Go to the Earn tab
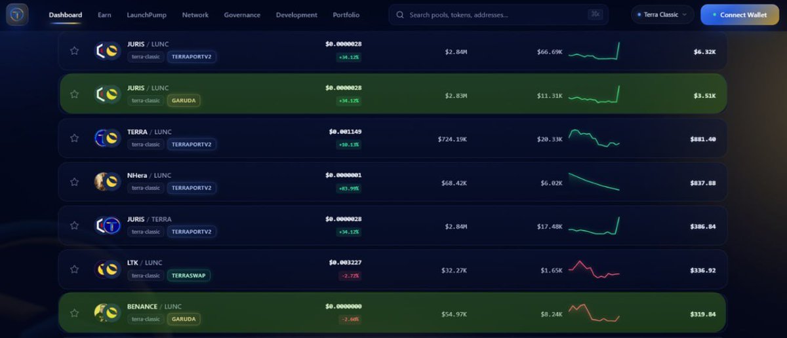This screenshot has height=338, width=787. (x=104, y=14)
